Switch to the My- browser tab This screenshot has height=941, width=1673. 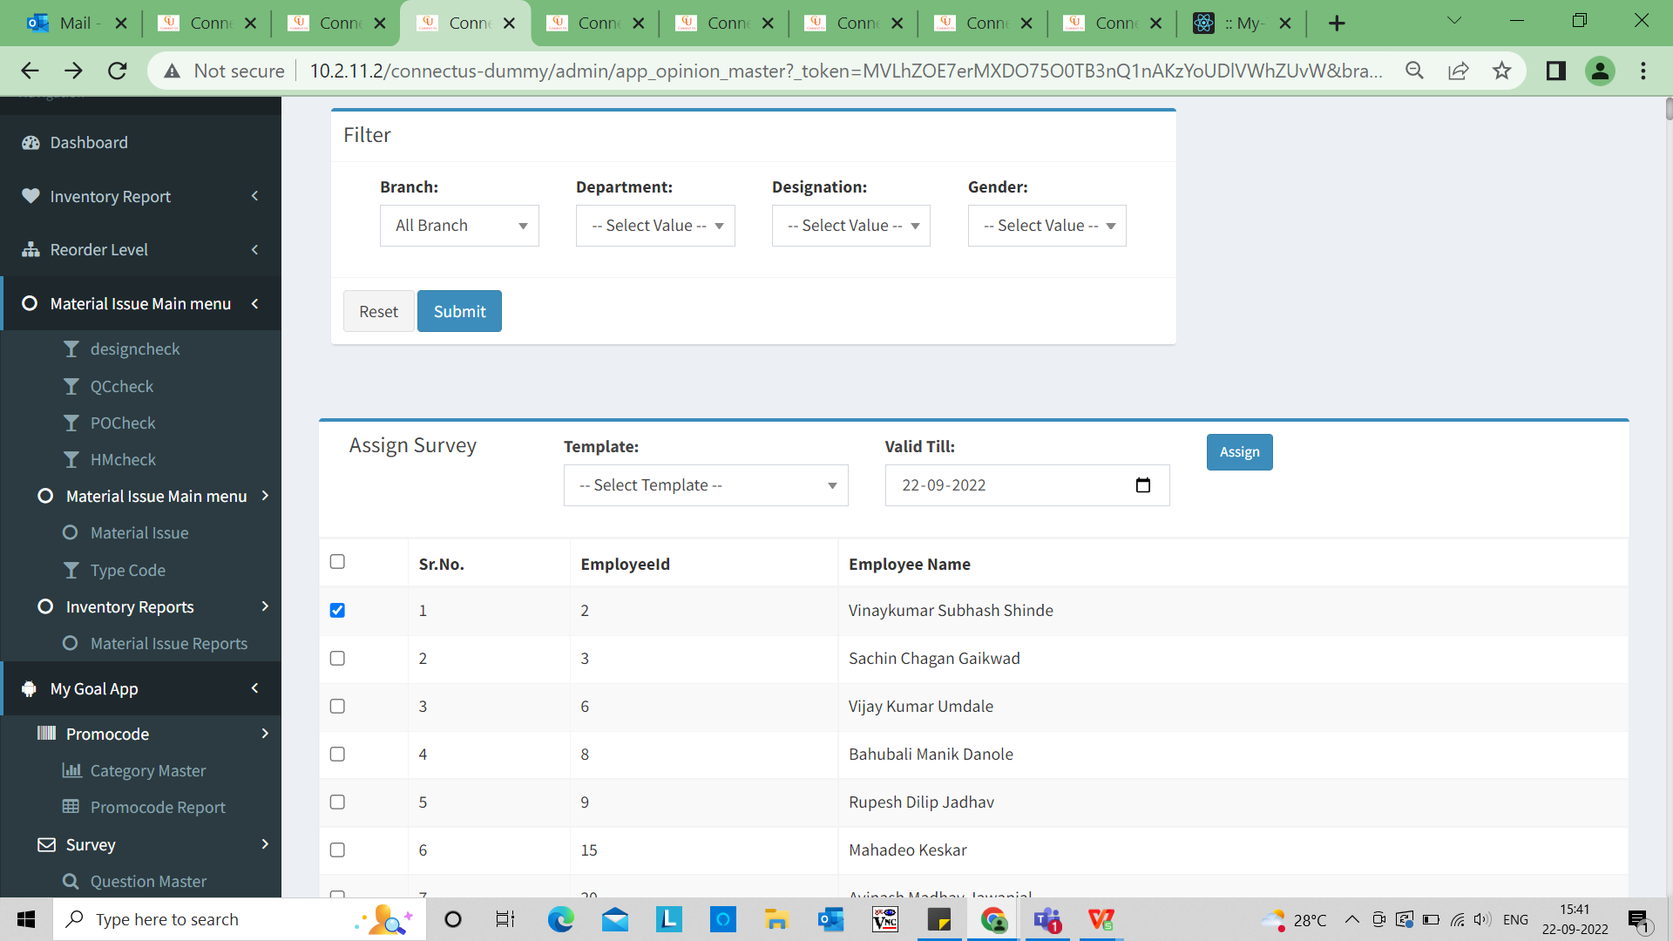point(1242,24)
